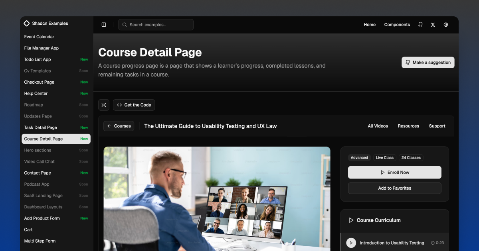
Task: Select Task Detail Page in the sidebar
Action: coord(41,127)
